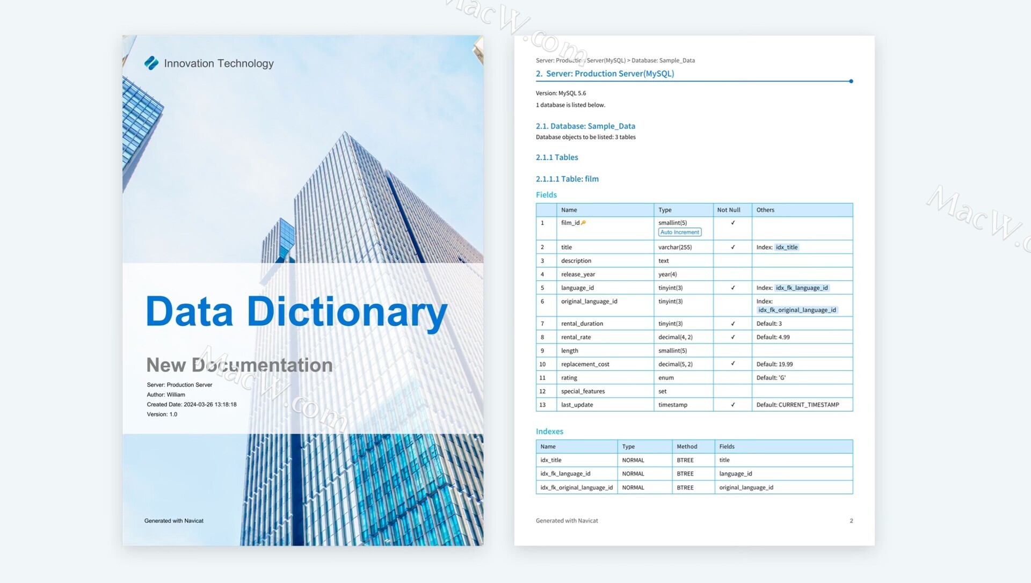The image size is (1031, 583).
Task: Click the 'special_features' field name
Action: coord(583,392)
